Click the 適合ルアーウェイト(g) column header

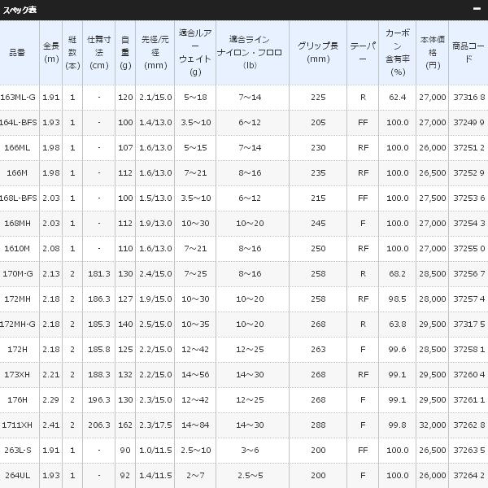point(194,52)
